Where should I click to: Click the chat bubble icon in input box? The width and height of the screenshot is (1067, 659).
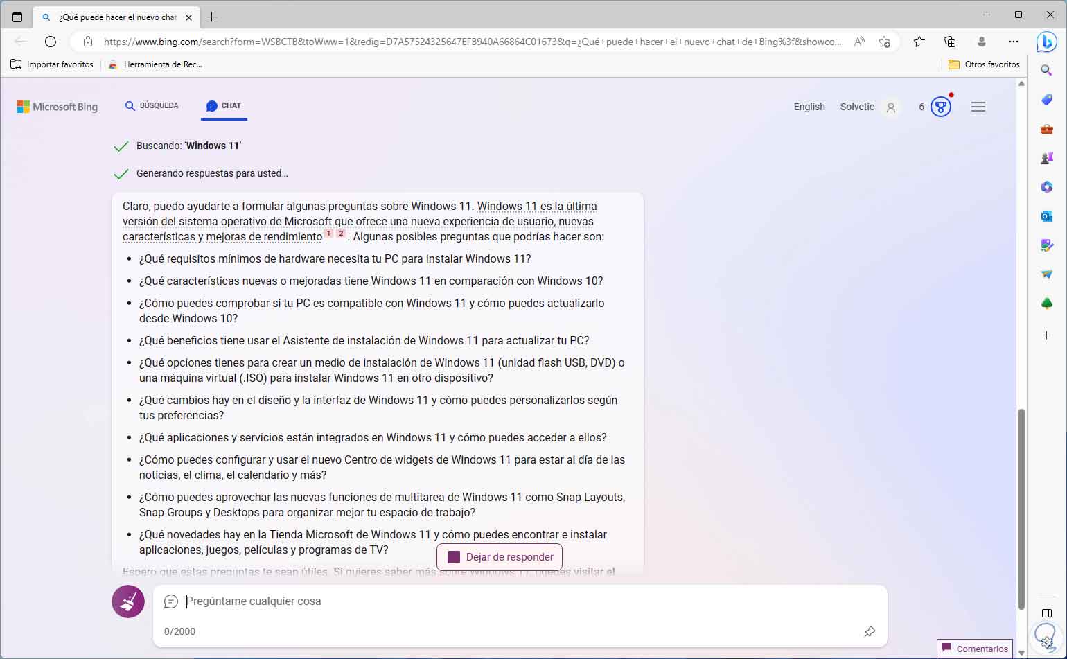point(171,601)
